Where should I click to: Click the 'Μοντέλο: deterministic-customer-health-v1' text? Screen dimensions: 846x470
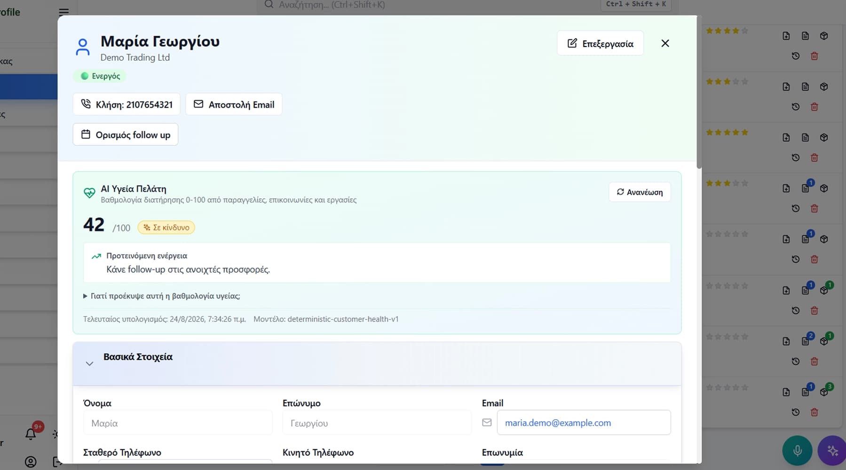pyautogui.click(x=326, y=319)
